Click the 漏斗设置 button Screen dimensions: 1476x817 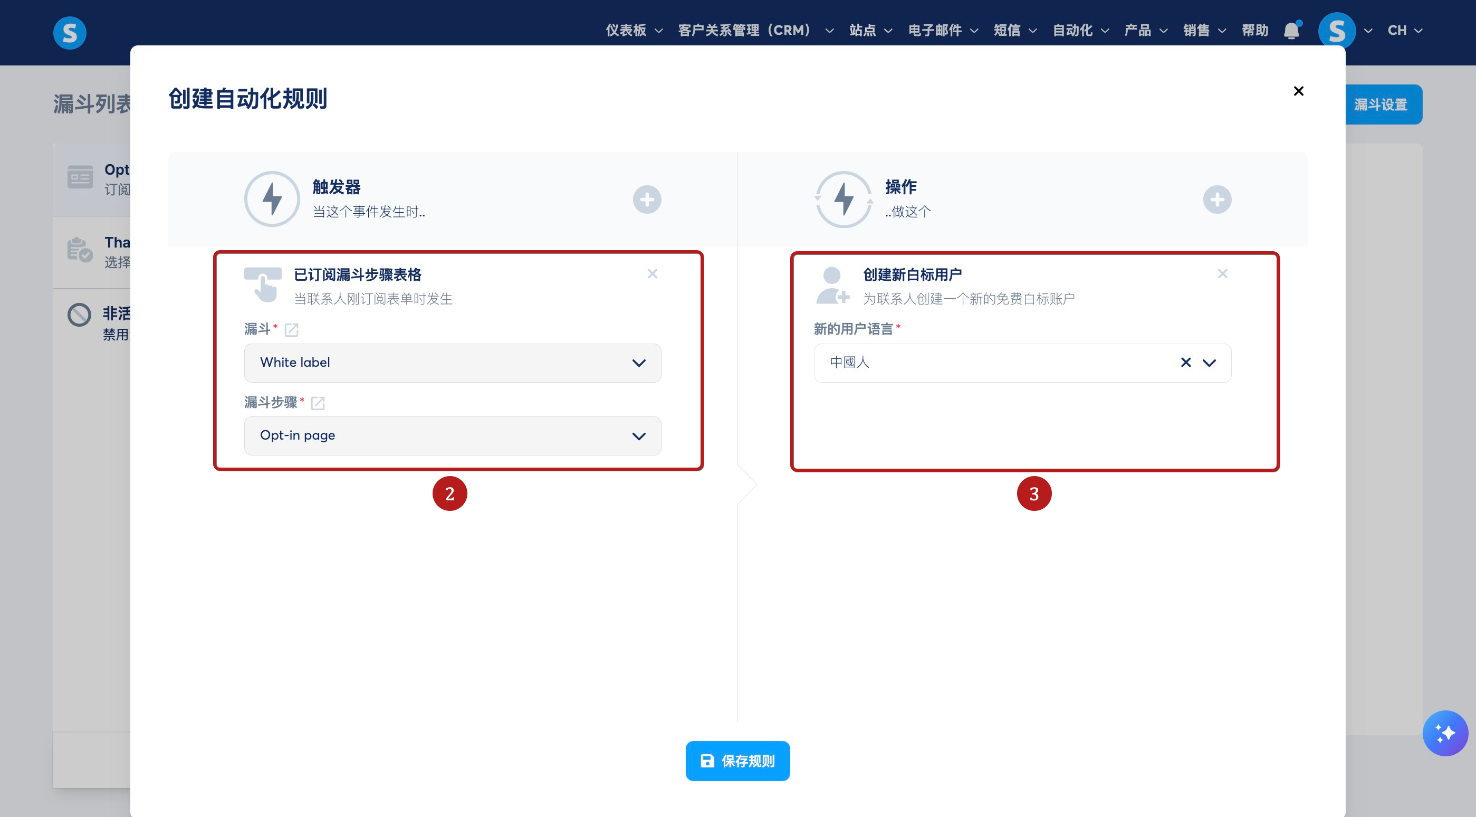1381,104
